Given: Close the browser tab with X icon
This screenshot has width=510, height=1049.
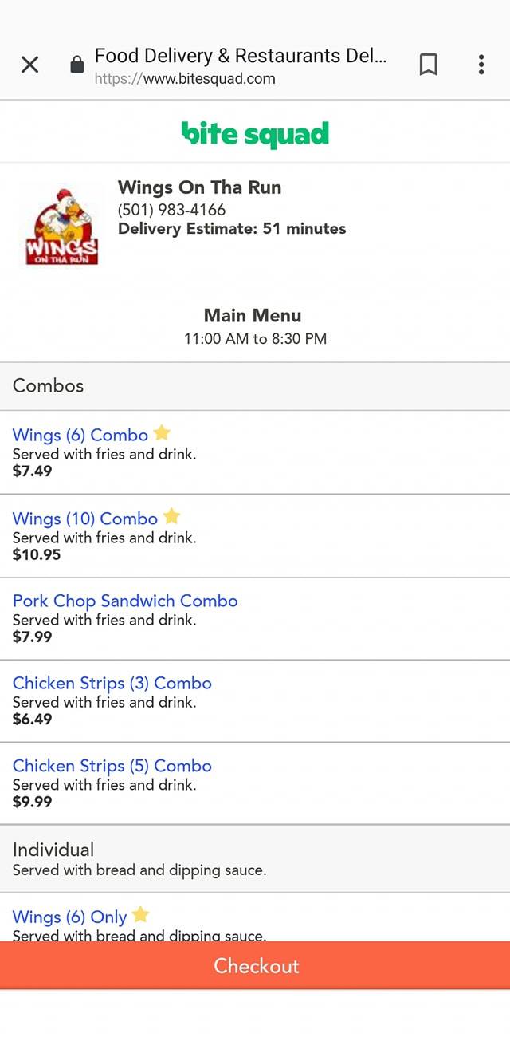Looking at the screenshot, I should tap(29, 65).
